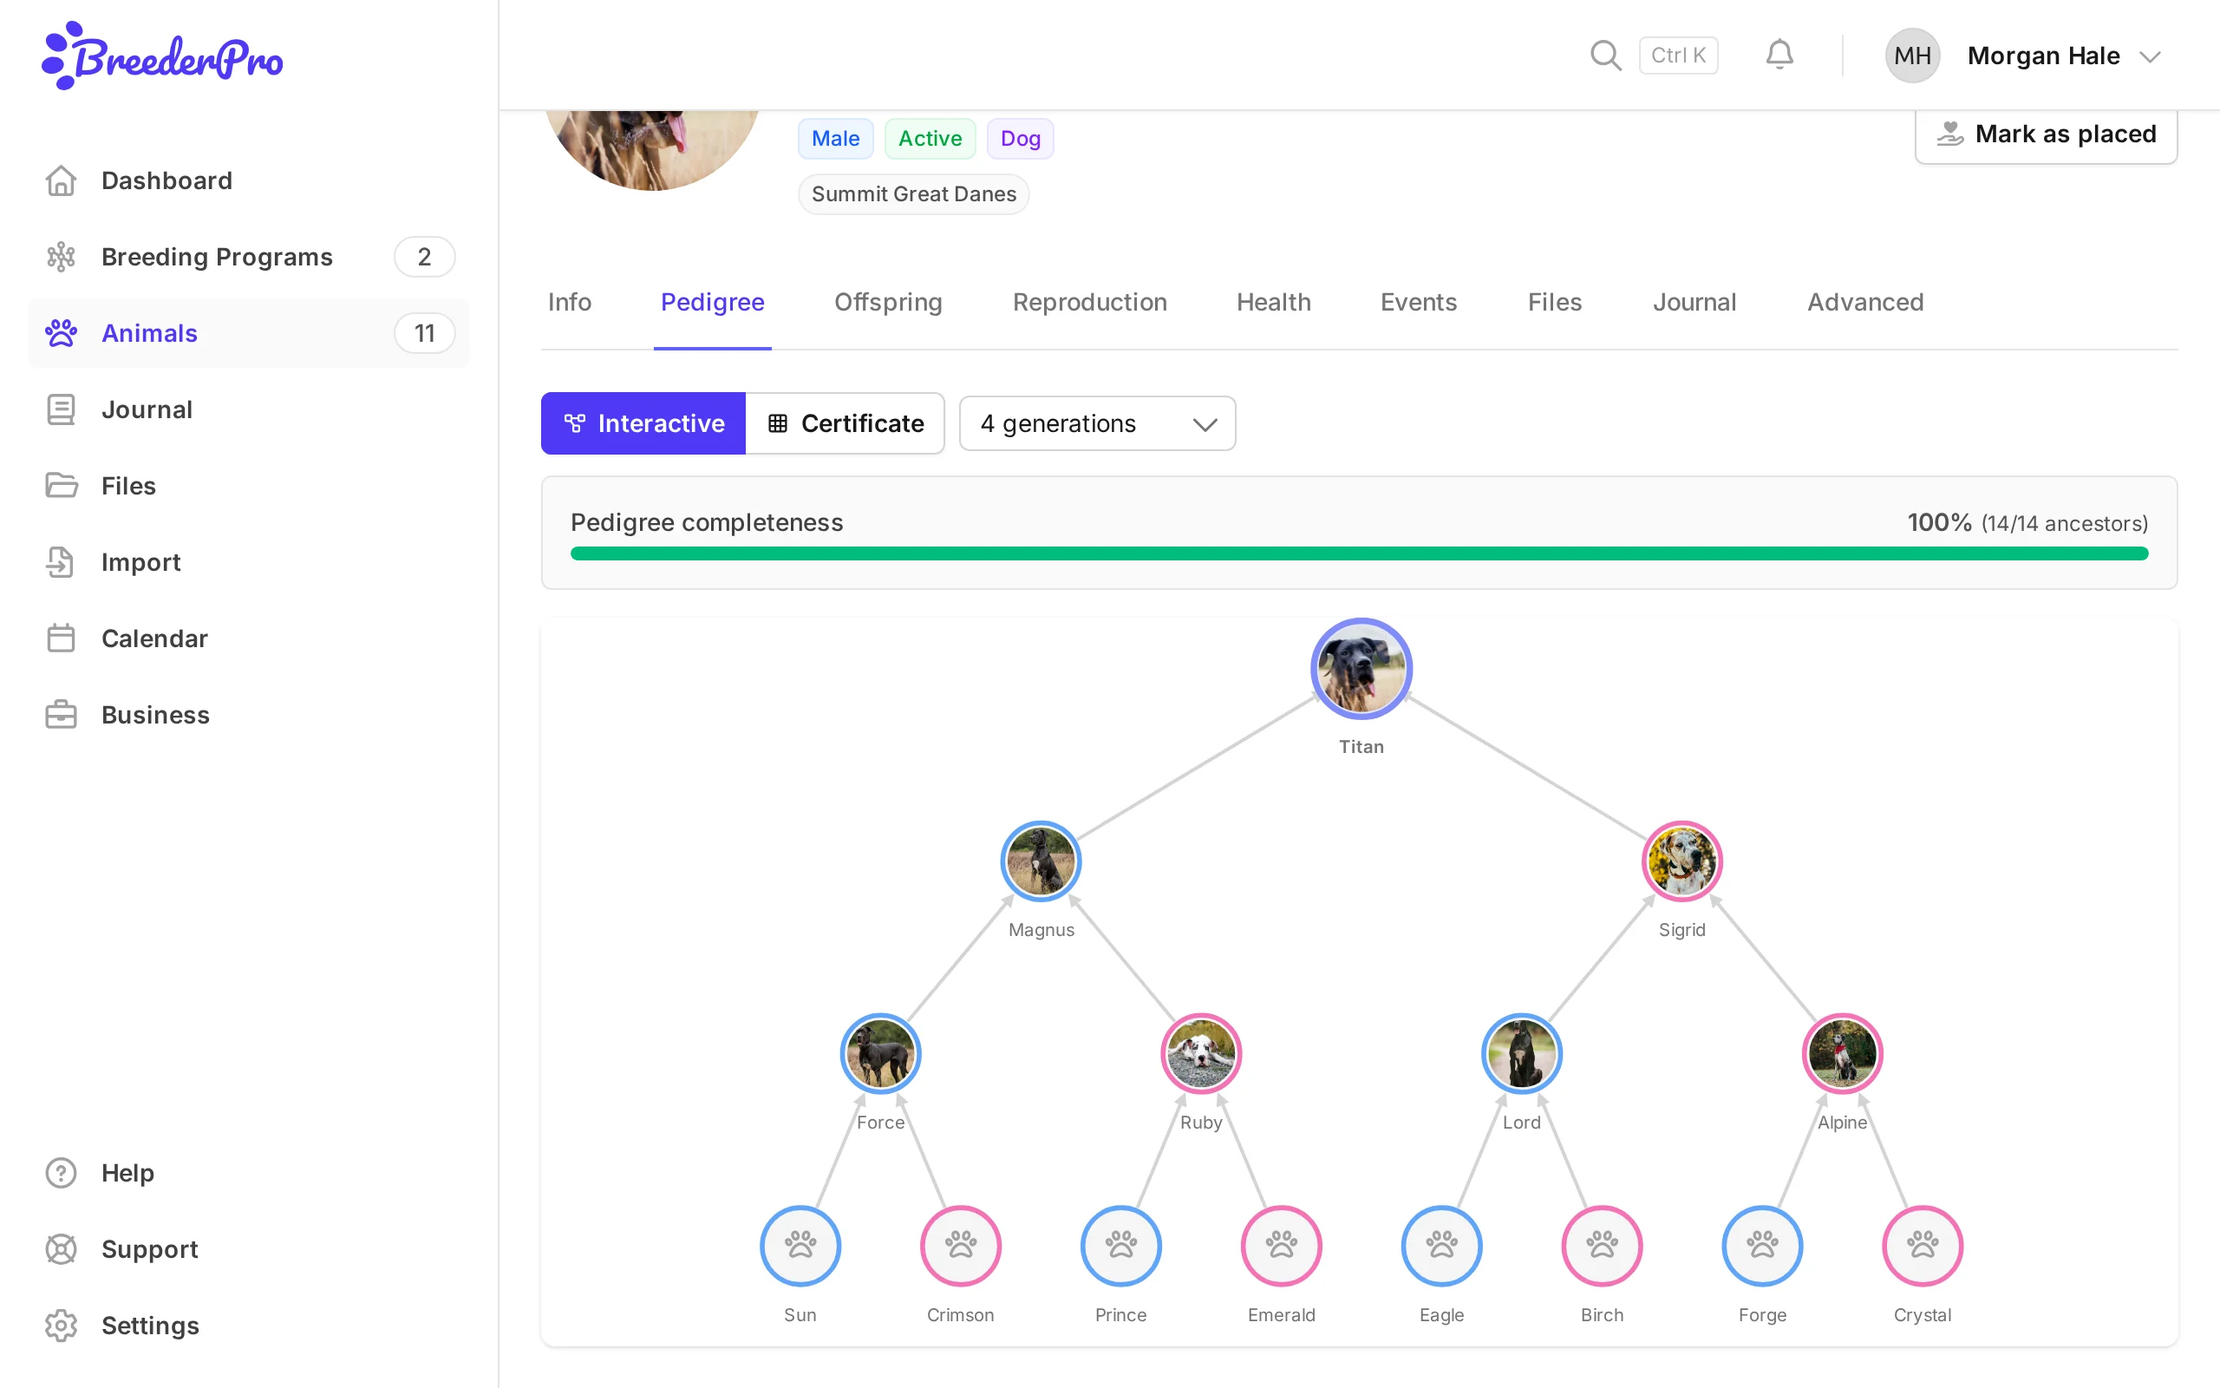Select the Crimson paw node
The image size is (2220, 1388).
click(961, 1246)
